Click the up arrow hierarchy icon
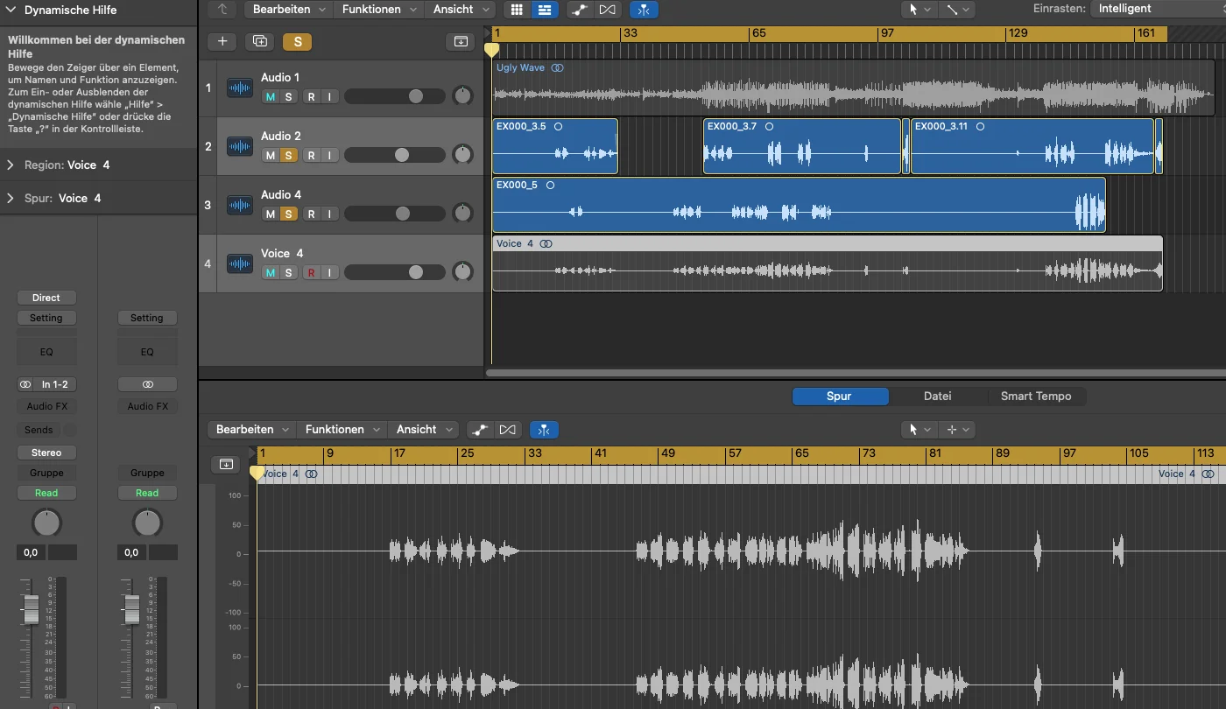This screenshot has height=709, width=1226. [223, 10]
